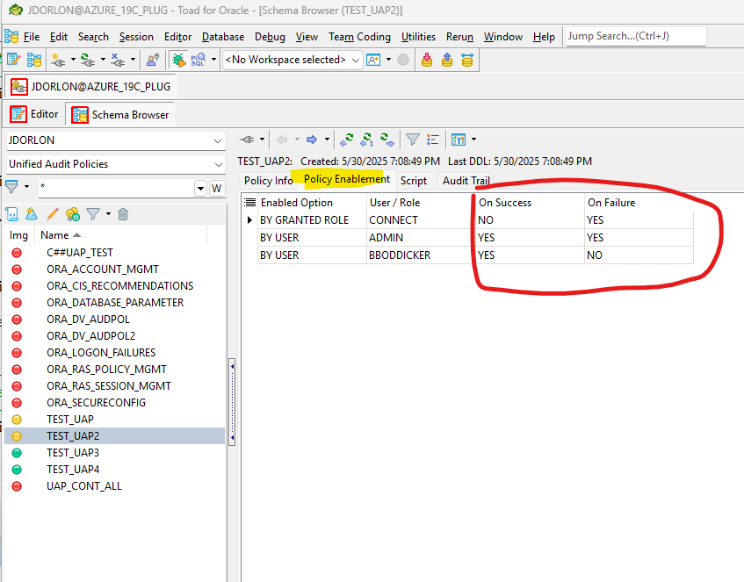
Task: Click the refresh-with-left-arrow icon
Action: [x=347, y=140]
